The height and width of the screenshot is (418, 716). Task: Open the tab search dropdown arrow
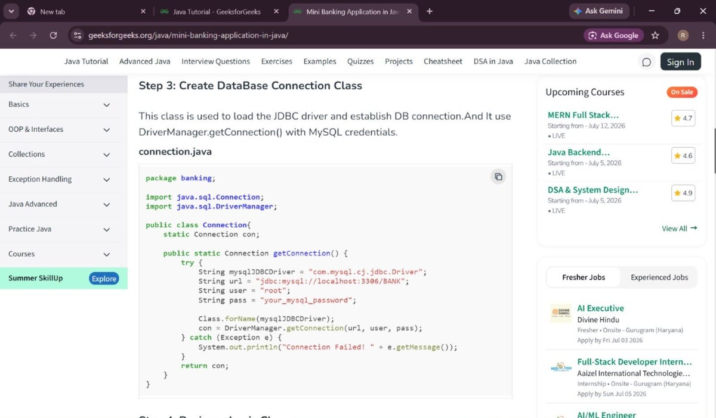pos(12,11)
